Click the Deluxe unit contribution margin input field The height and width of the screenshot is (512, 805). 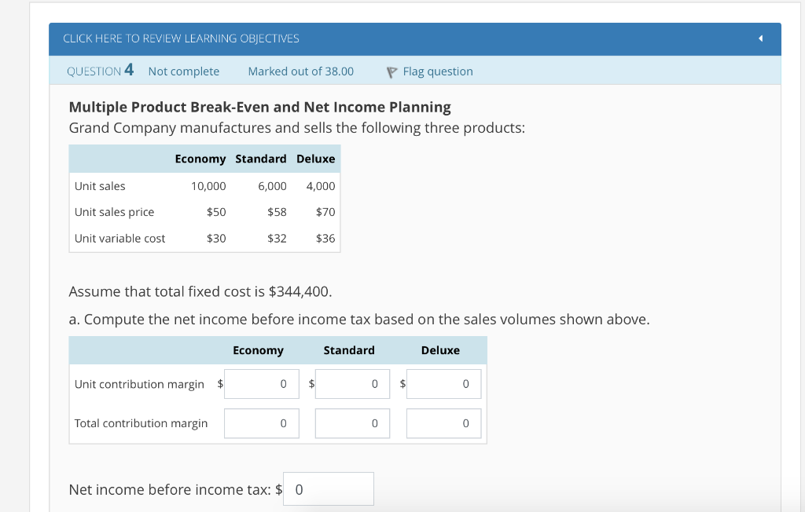click(443, 384)
